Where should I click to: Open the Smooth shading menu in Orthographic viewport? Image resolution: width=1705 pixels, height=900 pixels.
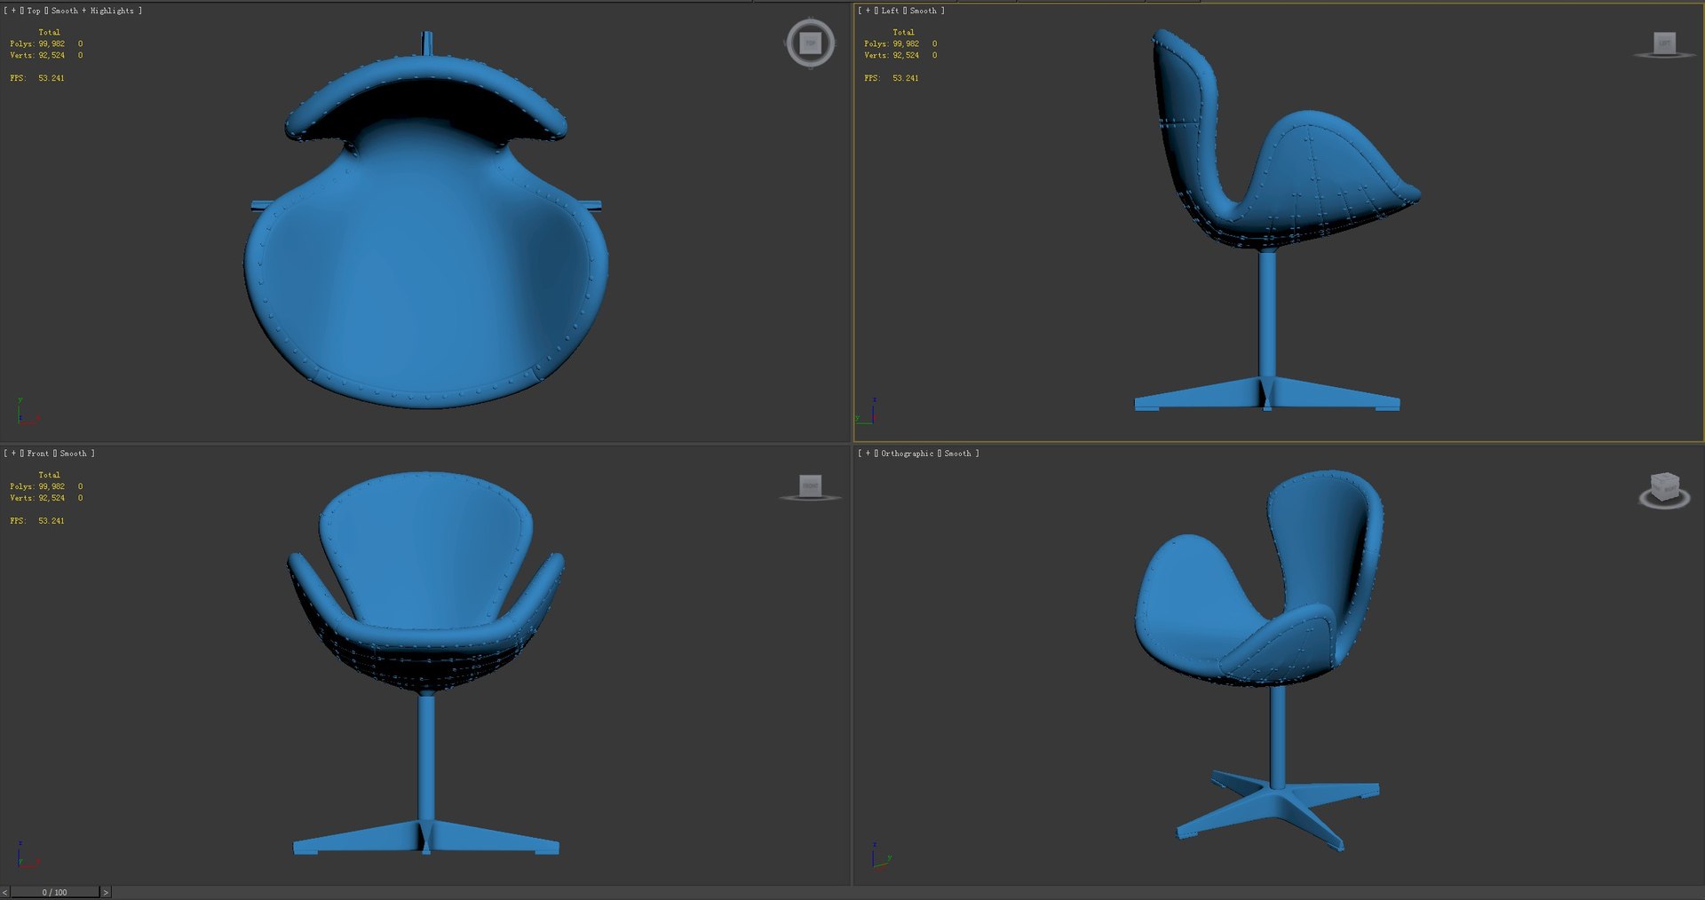(x=957, y=454)
